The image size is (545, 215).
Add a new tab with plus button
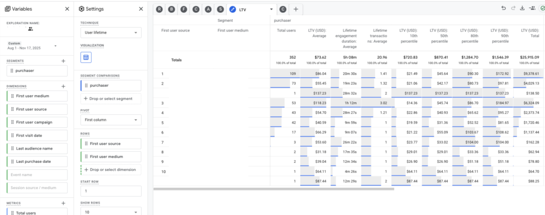pos(296,9)
